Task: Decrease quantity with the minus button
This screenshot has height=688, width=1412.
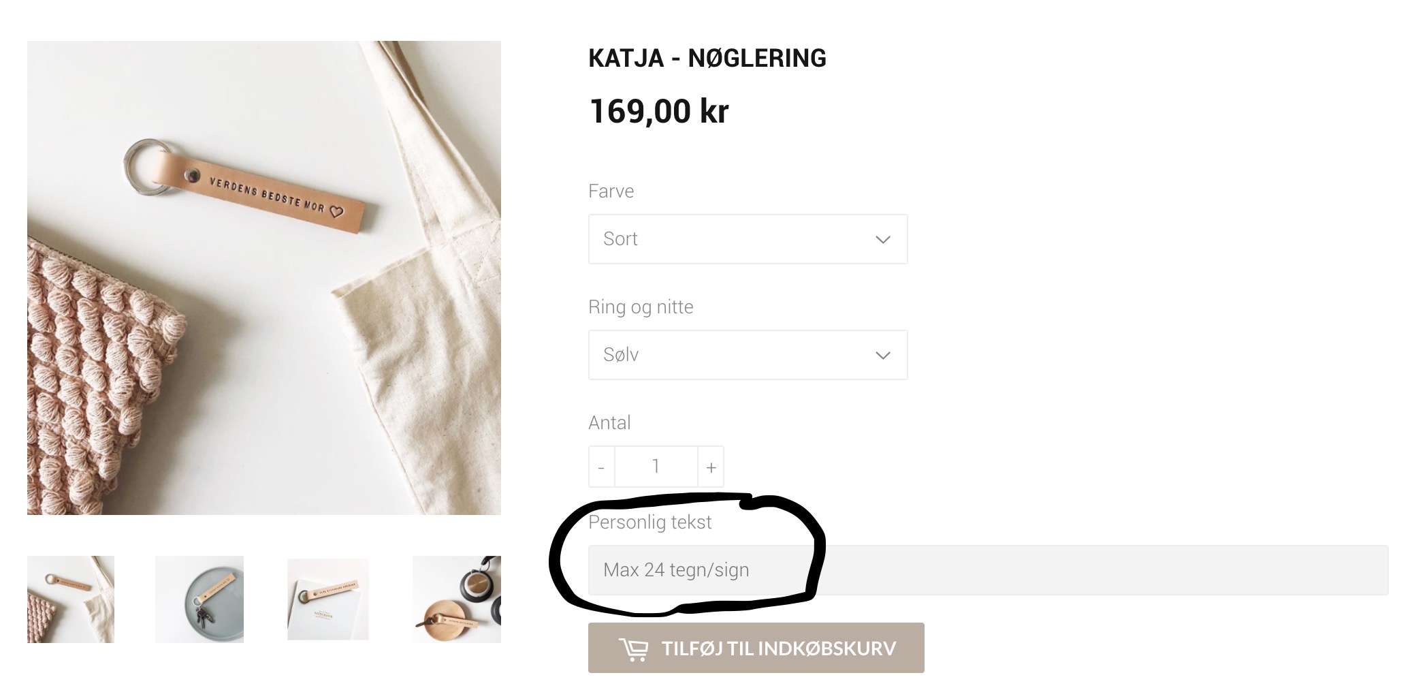Action: [x=601, y=467]
